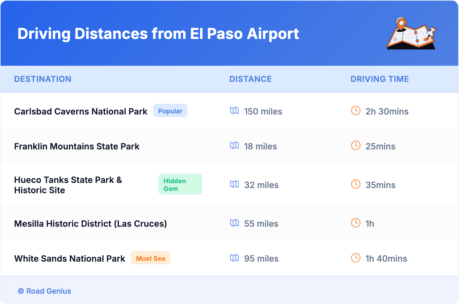Click the map icon beside 95 miles
459x304 pixels.
pyautogui.click(x=234, y=258)
